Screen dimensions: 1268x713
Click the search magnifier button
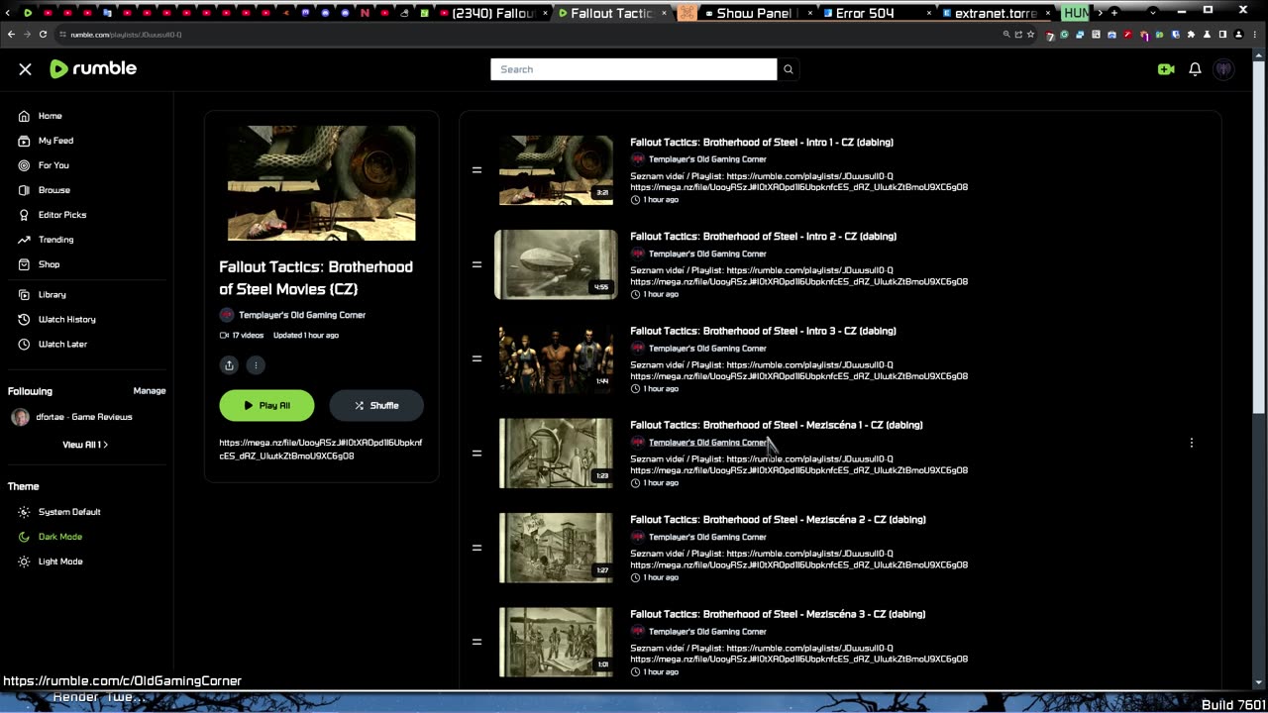point(789,69)
